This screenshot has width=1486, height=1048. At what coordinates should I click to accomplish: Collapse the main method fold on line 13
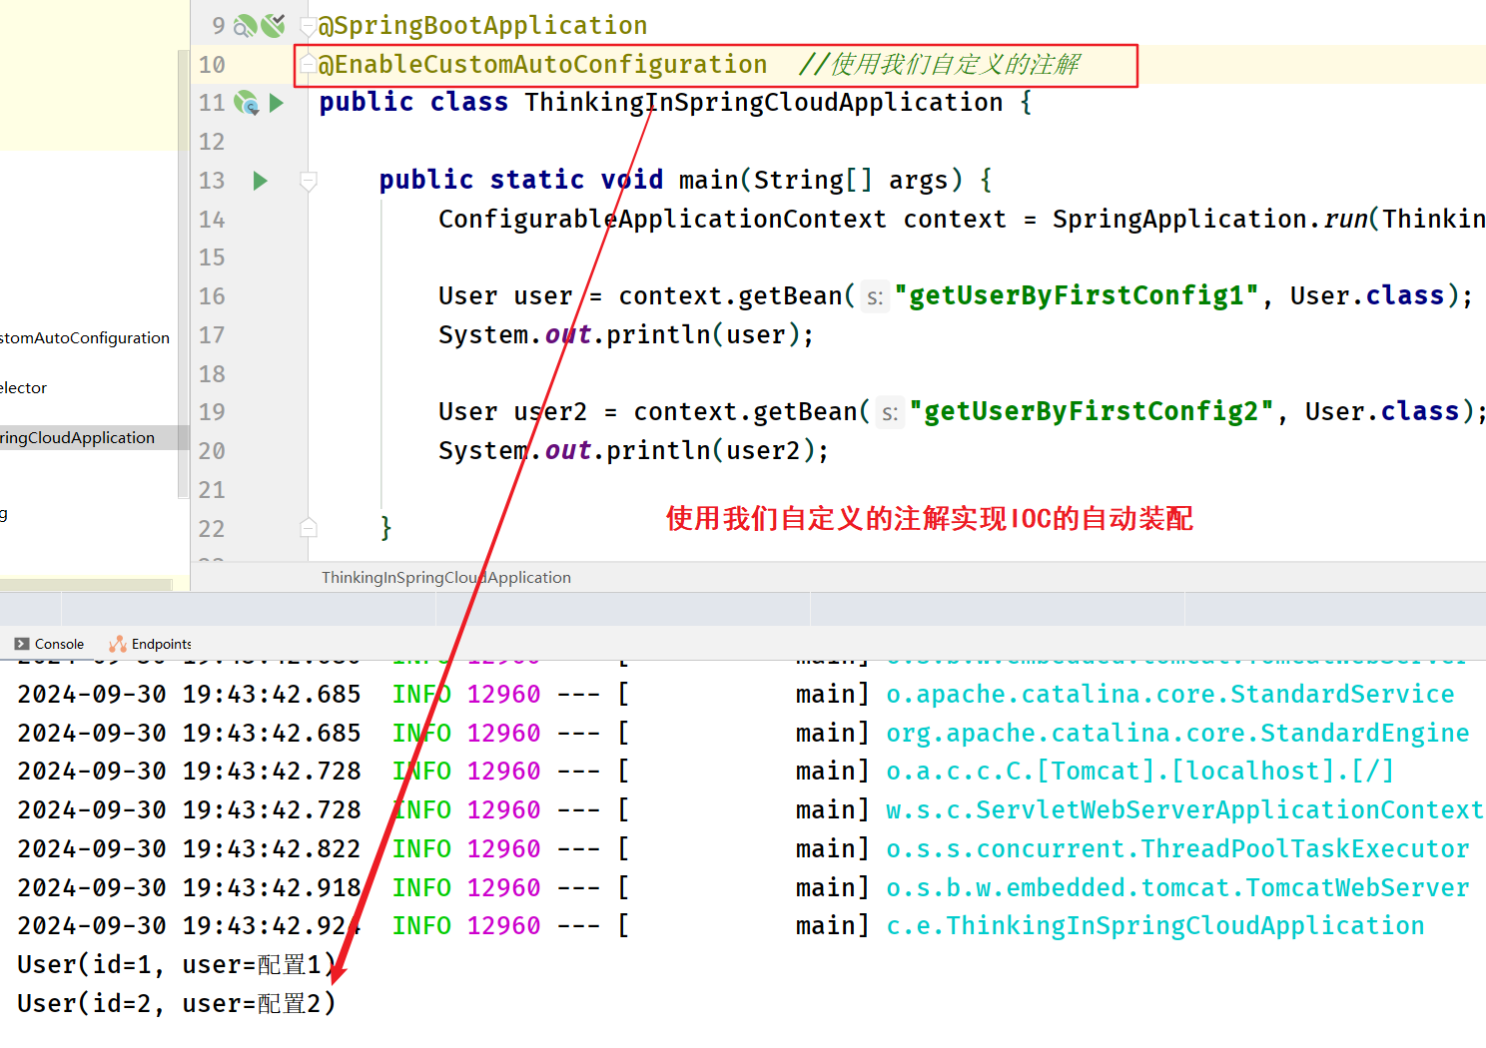pos(309,181)
